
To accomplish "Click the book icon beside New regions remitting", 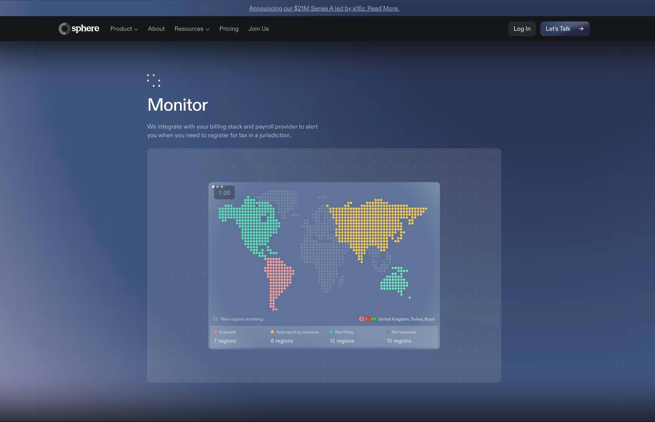I will tap(215, 319).
